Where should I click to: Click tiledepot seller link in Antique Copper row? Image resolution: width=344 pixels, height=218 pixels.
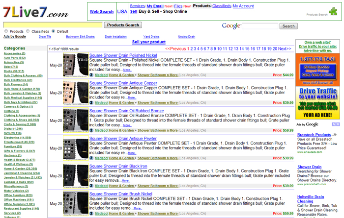tap(102, 103)
